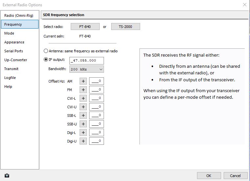
Task: Choose the TS-2000 radio button
Action: pyautogui.click(x=125, y=27)
